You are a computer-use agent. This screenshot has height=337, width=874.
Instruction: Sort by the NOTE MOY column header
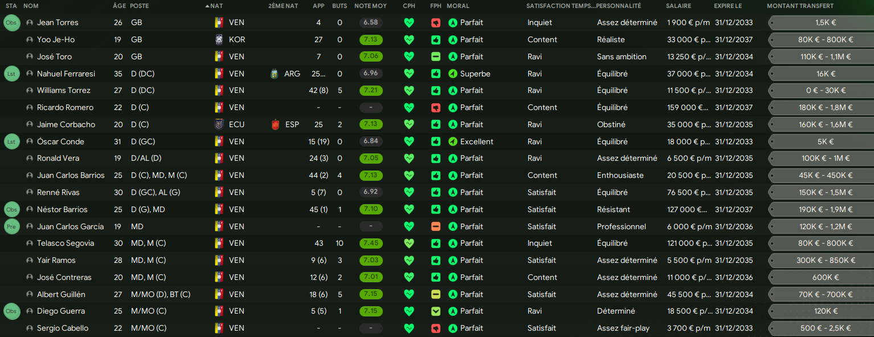[x=370, y=6]
